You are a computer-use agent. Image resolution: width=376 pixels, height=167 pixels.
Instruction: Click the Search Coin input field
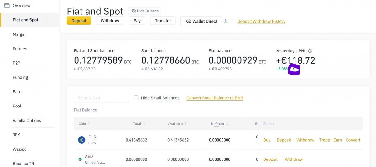point(101,98)
